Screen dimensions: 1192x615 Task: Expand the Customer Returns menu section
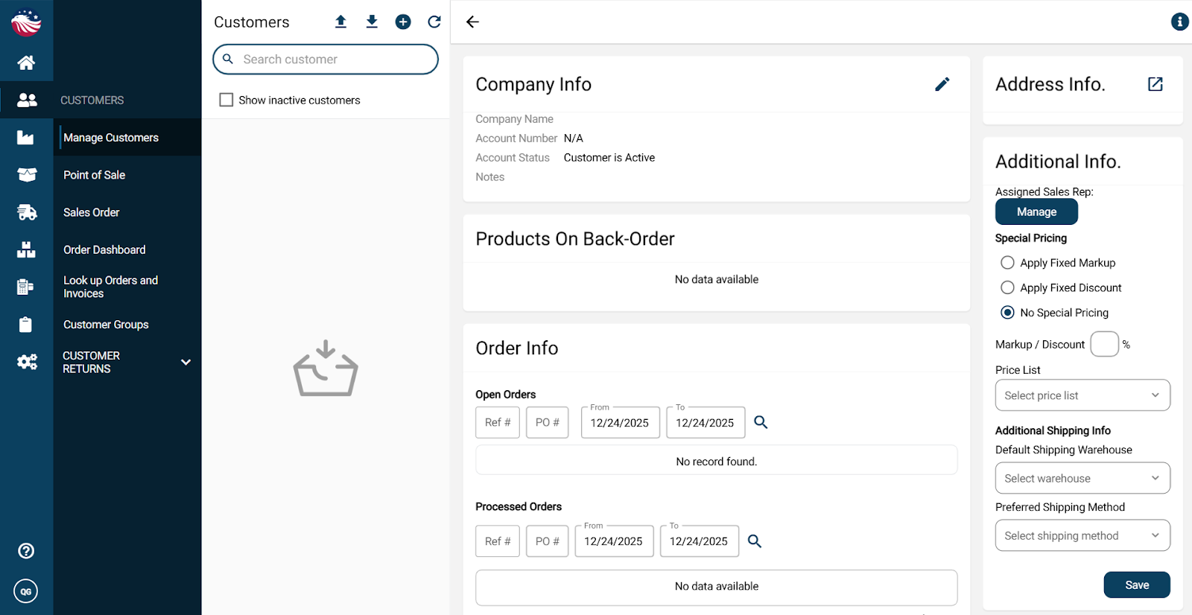coord(186,362)
